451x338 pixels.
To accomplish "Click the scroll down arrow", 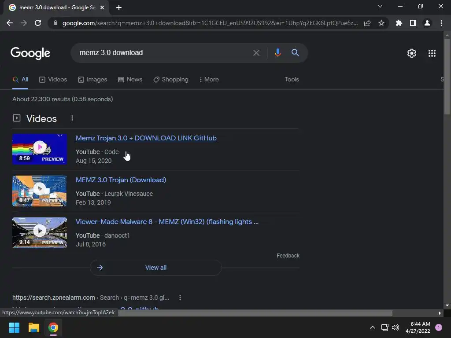I will [447, 305].
